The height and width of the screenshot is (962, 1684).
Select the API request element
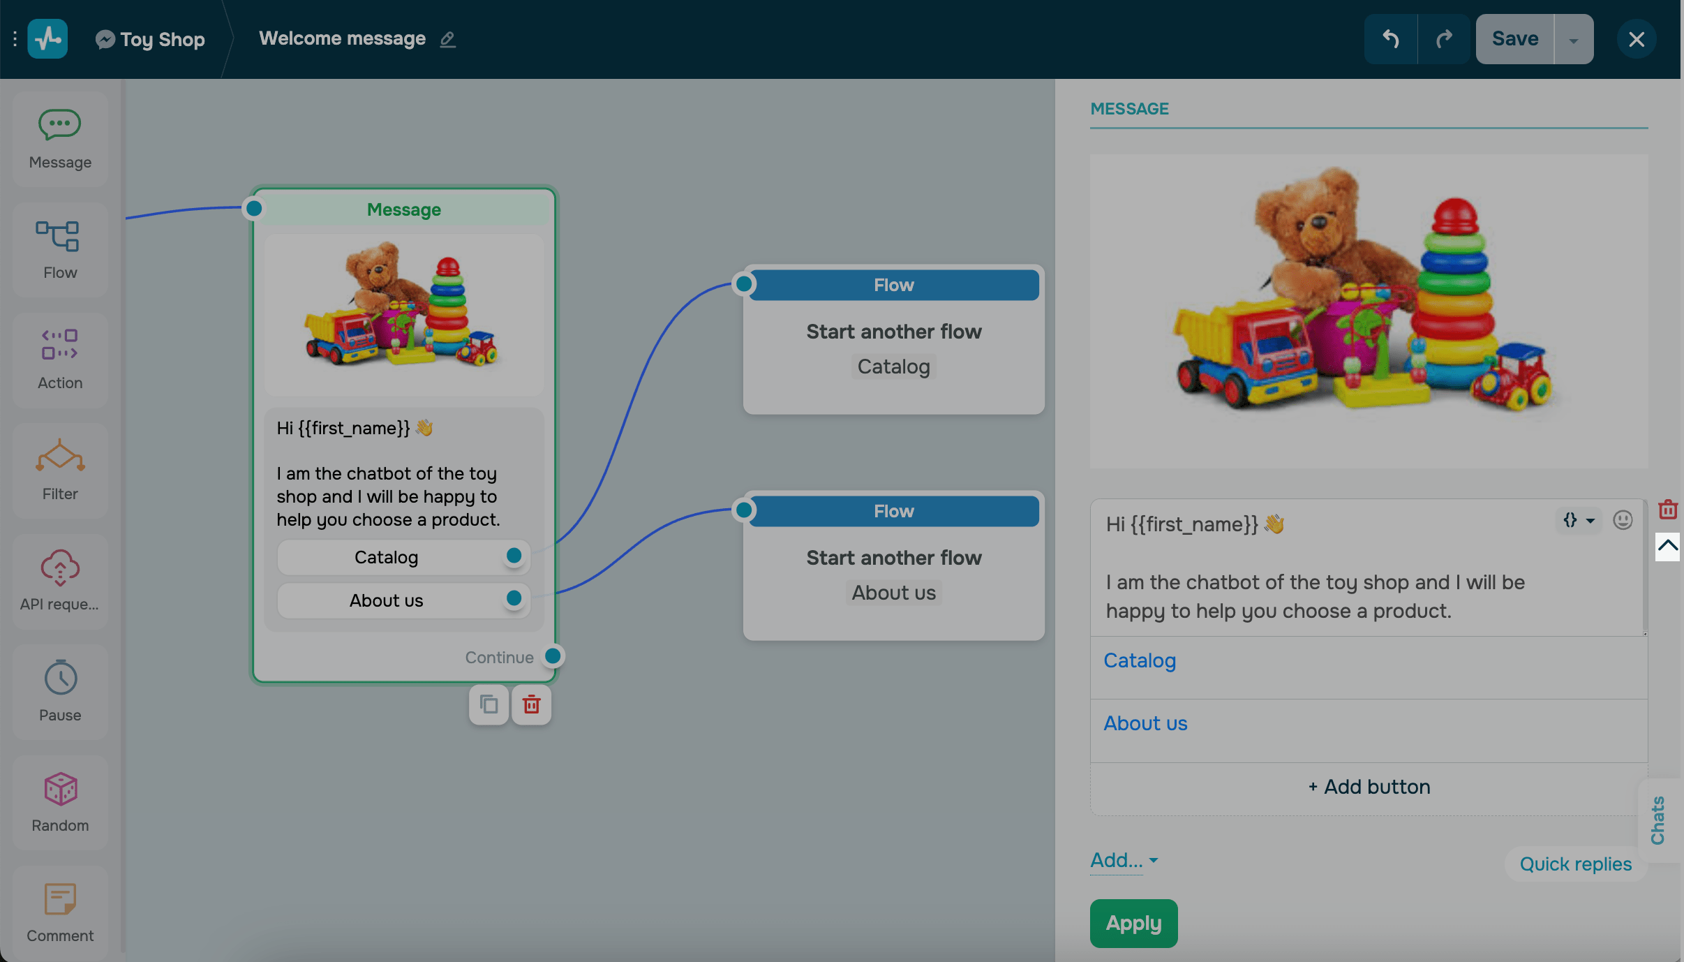(59, 579)
